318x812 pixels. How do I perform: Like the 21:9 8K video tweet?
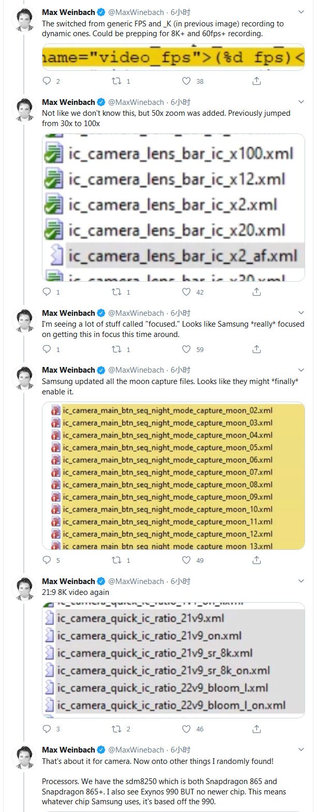pyautogui.click(x=187, y=729)
